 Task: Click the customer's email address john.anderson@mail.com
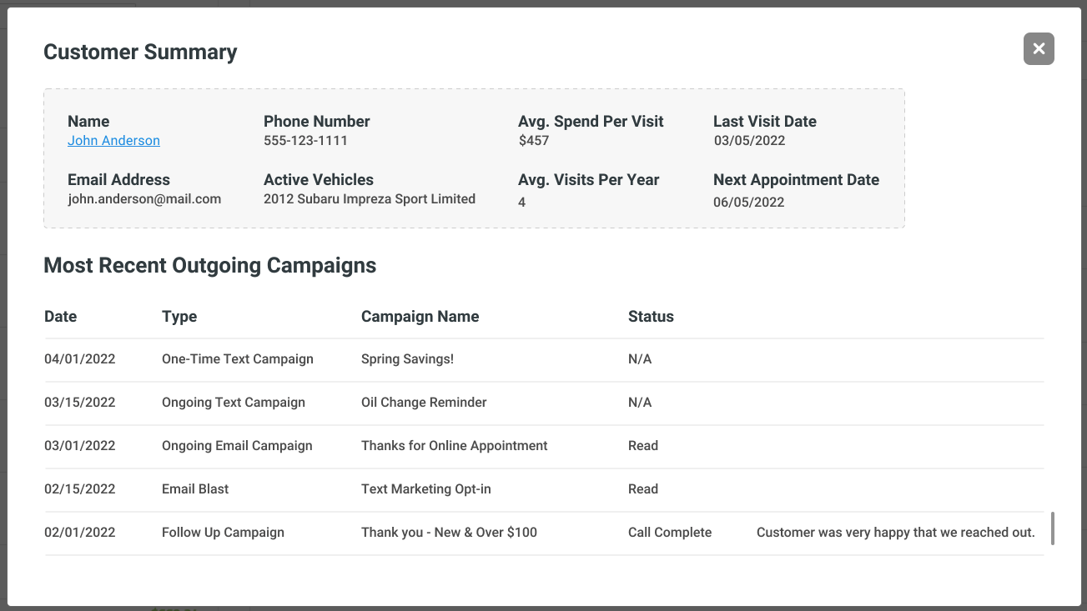pyautogui.click(x=144, y=198)
